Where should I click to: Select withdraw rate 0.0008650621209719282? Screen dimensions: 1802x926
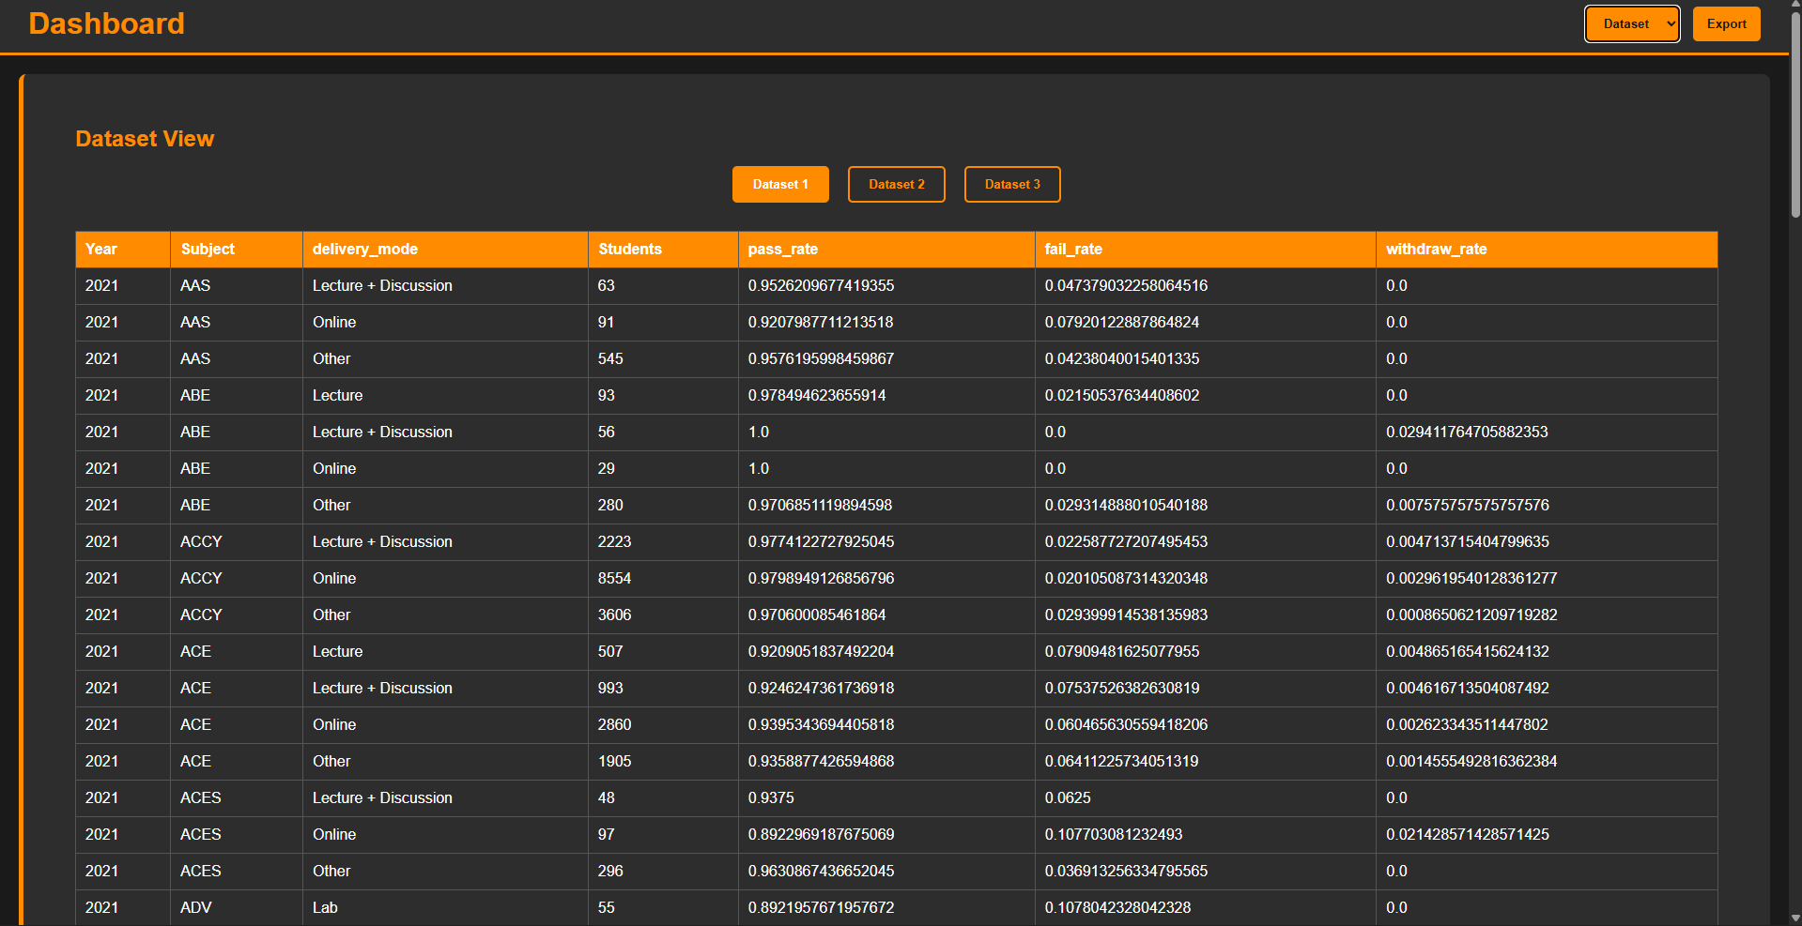tap(1547, 615)
